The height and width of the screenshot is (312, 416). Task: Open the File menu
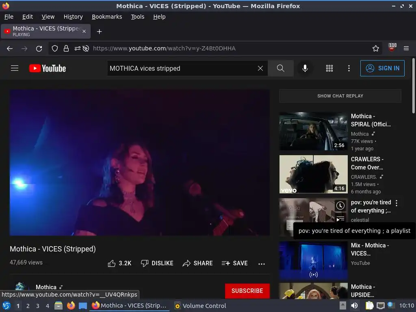[x=9, y=17]
